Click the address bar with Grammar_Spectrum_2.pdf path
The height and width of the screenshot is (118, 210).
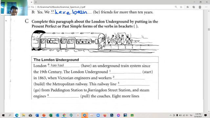tap(61, 7)
